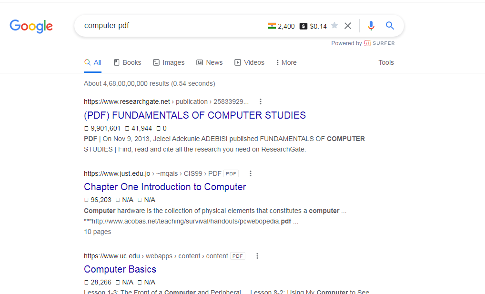
Task: Click the All tab magnifier icon
Action: [x=88, y=62]
